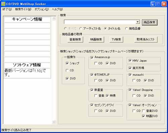Open the ヘルプ menu
Viewport: 168px width, 133px height.
tap(57, 9)
